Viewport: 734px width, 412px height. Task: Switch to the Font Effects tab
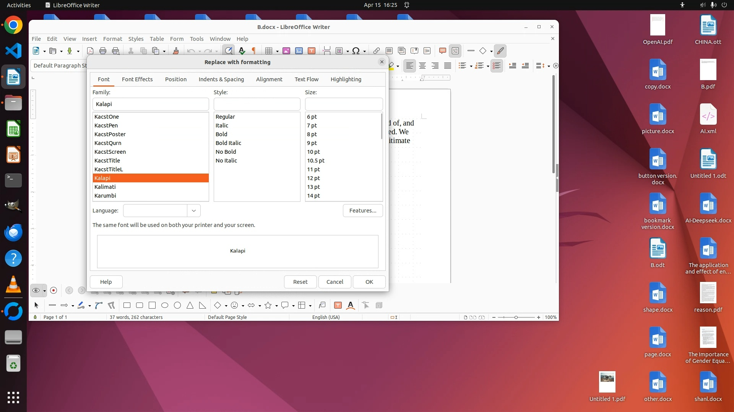pyautogui.click(x=137, y=79)
